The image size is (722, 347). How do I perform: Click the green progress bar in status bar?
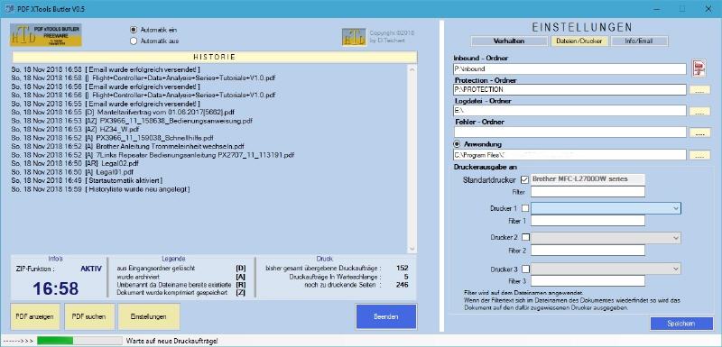point(55,341)
